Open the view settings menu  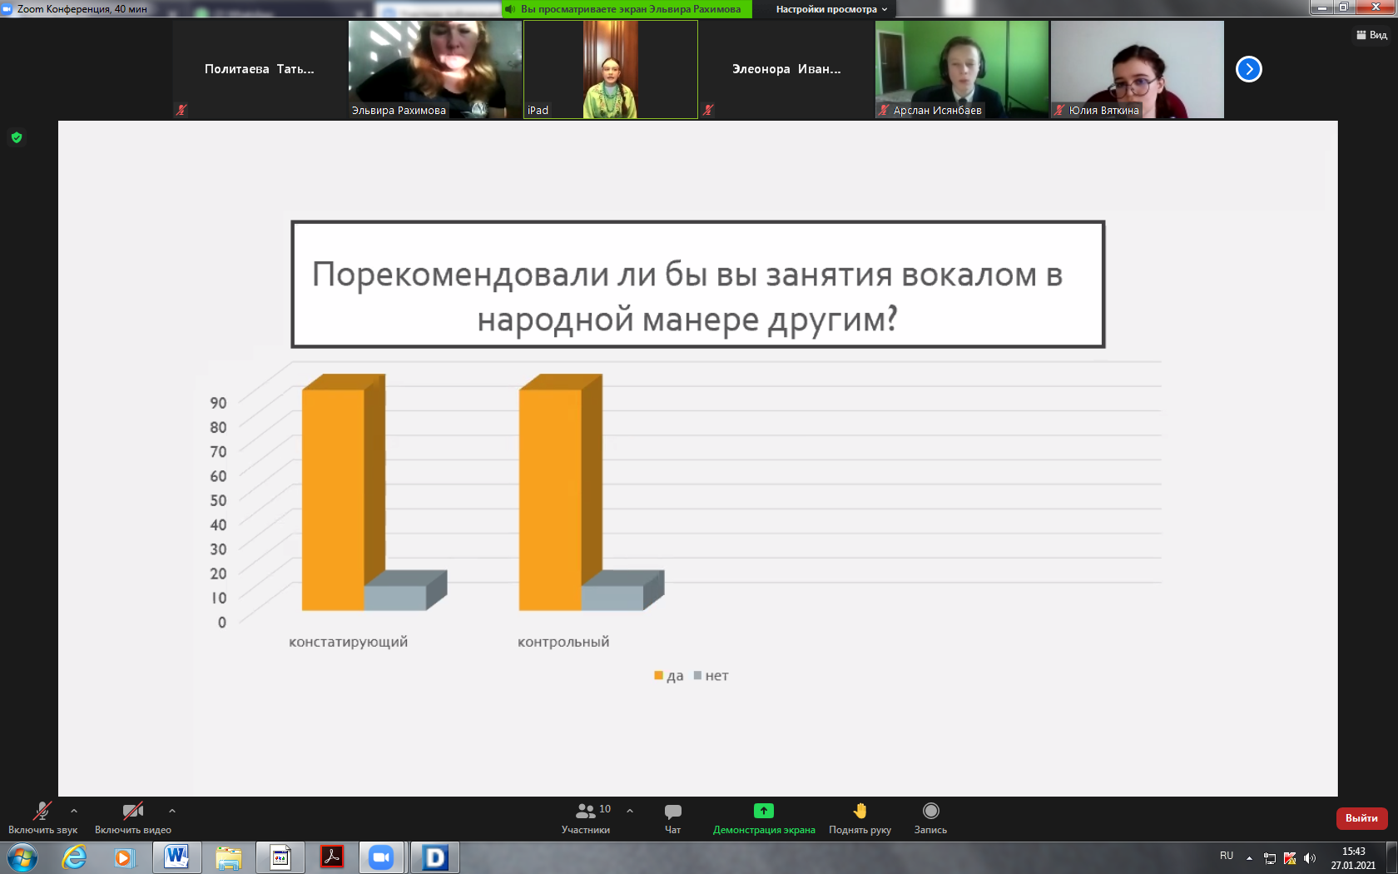(x=831, y=9)
